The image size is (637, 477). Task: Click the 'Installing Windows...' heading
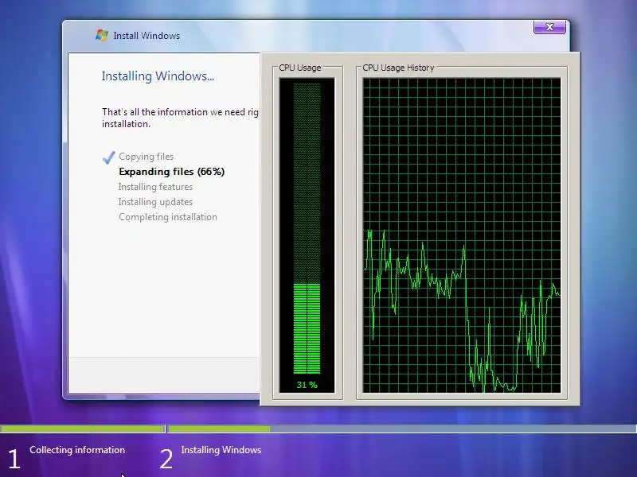tap(158, 76)
